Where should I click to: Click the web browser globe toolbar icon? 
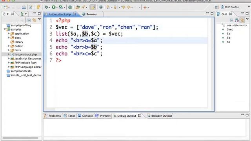(101, 7)
